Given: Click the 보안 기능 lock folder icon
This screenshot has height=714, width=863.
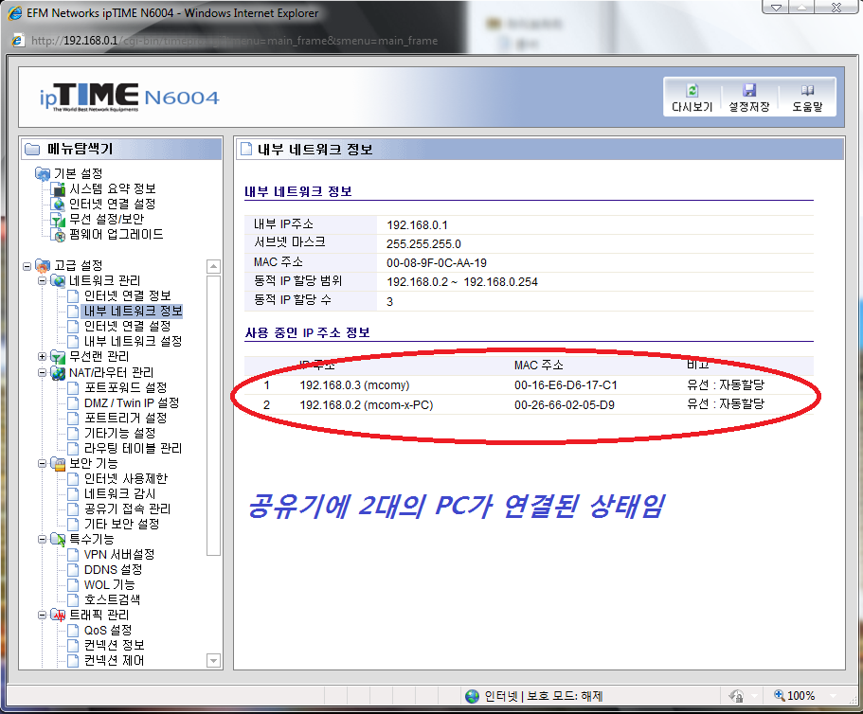Looking at the screenshot, I should pyautogui.click(x=58, y=464).
